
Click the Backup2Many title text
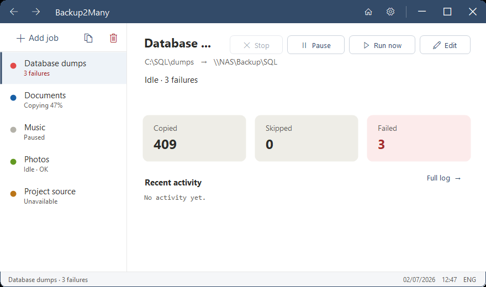(82, 12)
